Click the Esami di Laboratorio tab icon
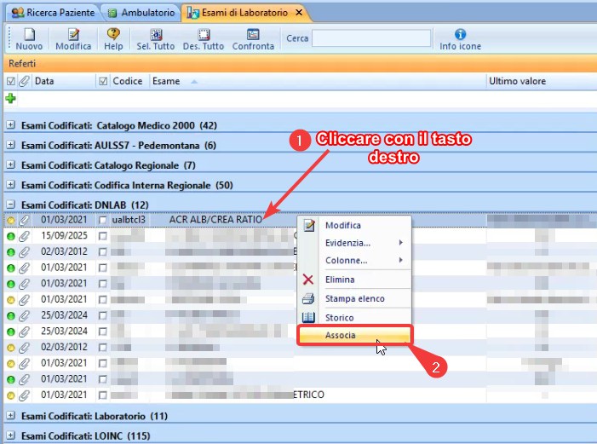This screenshot has width=597, height=444. (193, 13)
